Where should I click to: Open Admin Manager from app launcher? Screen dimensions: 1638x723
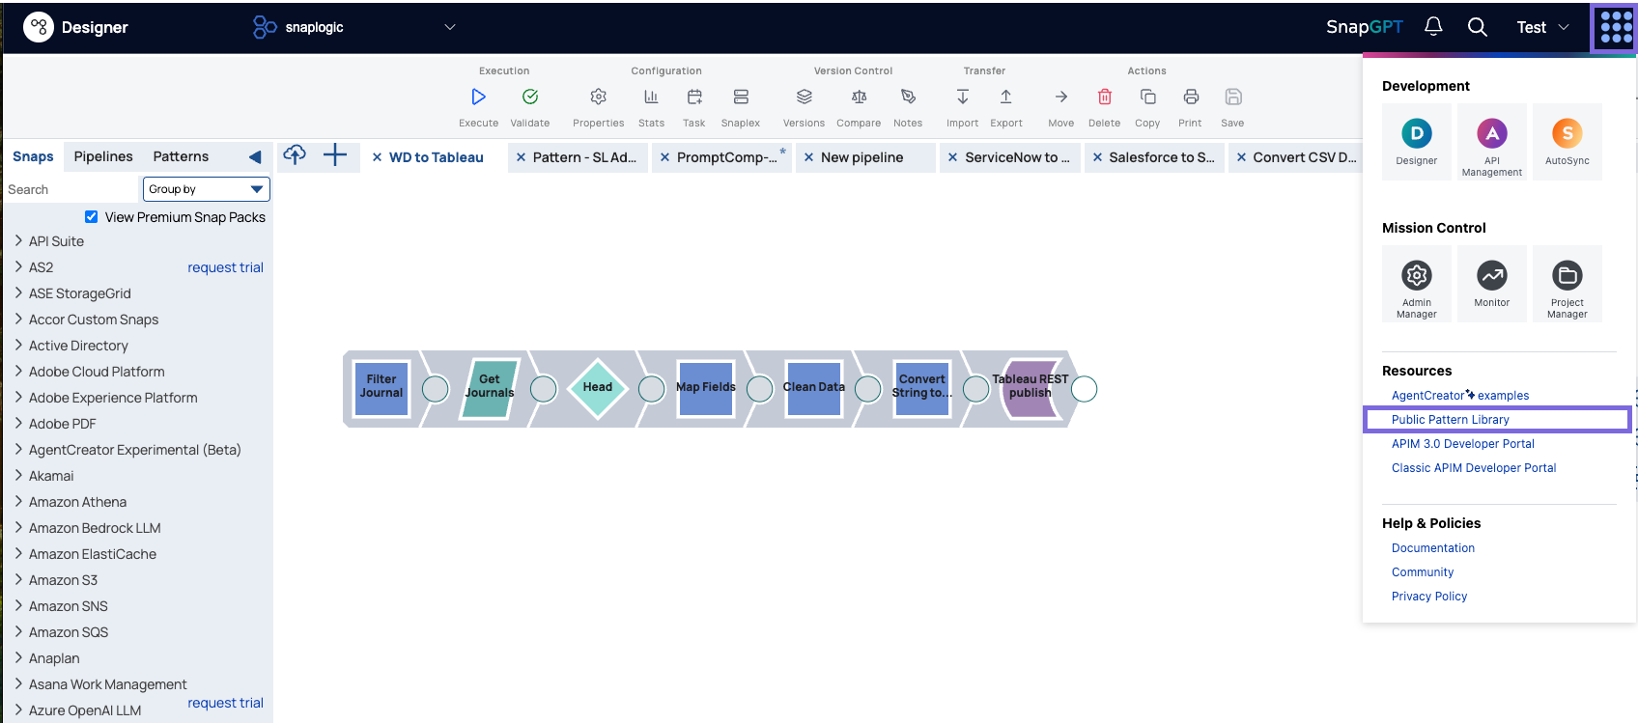1416,284
